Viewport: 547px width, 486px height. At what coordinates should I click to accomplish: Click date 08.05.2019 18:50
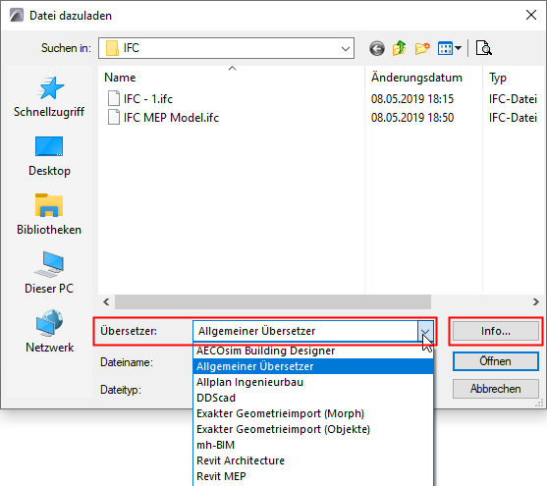coord(412,118)
